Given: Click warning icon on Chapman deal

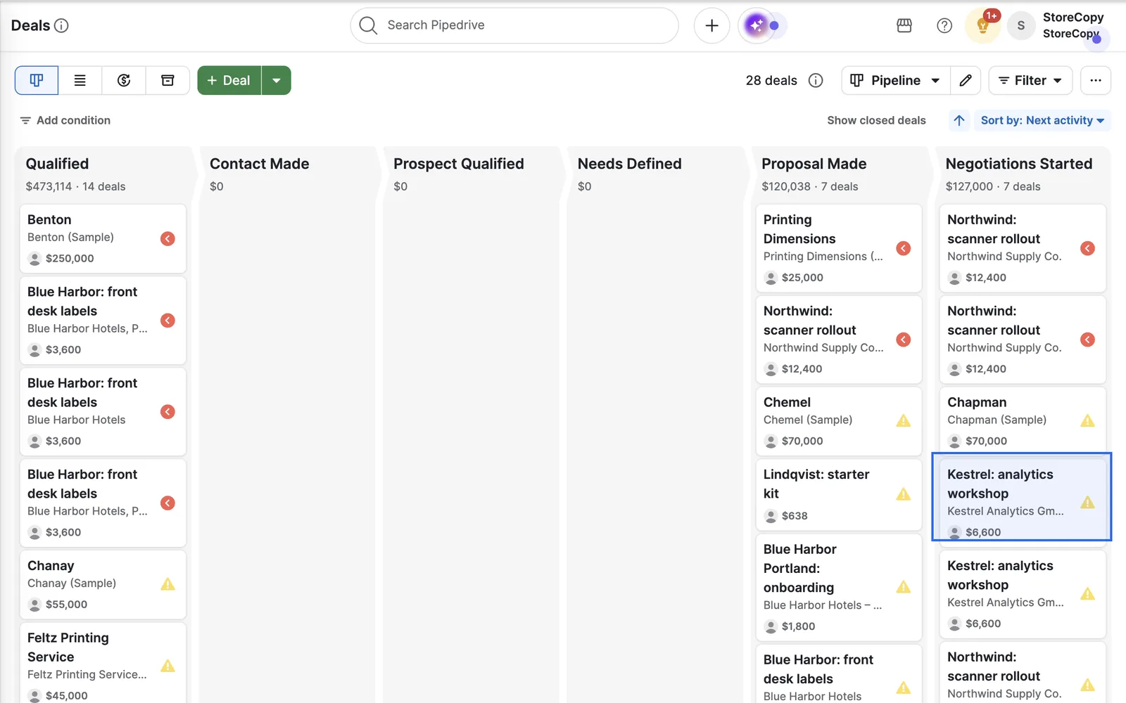Looking at the screenshot, I should pyautogui.click(x=1087, y=421).
